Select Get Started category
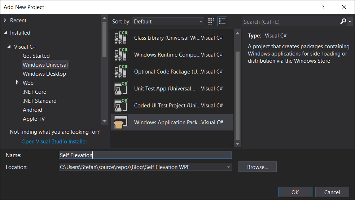 [36, 55]
